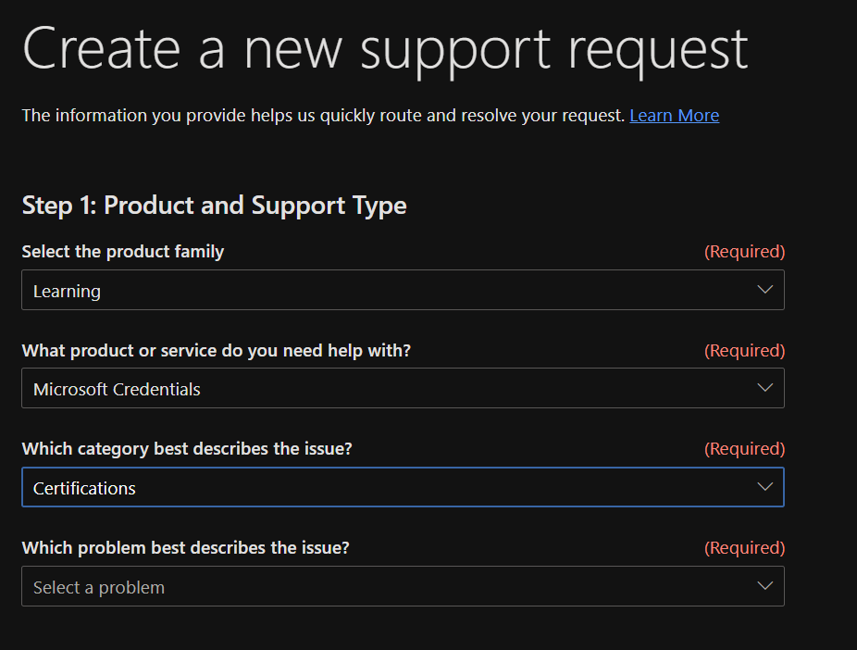Click the 'Step 1: Product and Support Type' heading
857x650 pixels.
(x=214, y=206)
